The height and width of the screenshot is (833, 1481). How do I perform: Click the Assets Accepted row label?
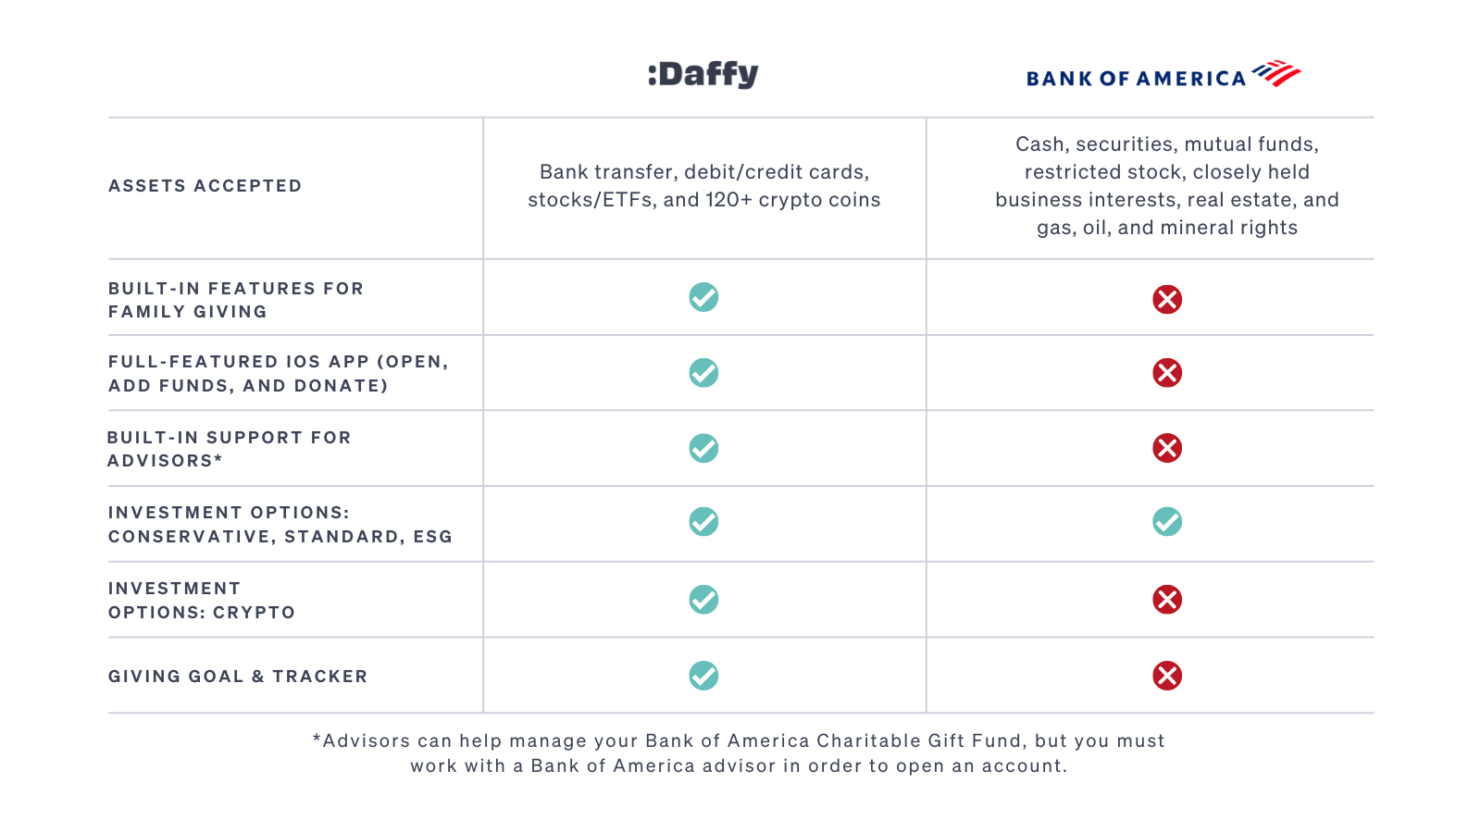[x=205, y=186]
